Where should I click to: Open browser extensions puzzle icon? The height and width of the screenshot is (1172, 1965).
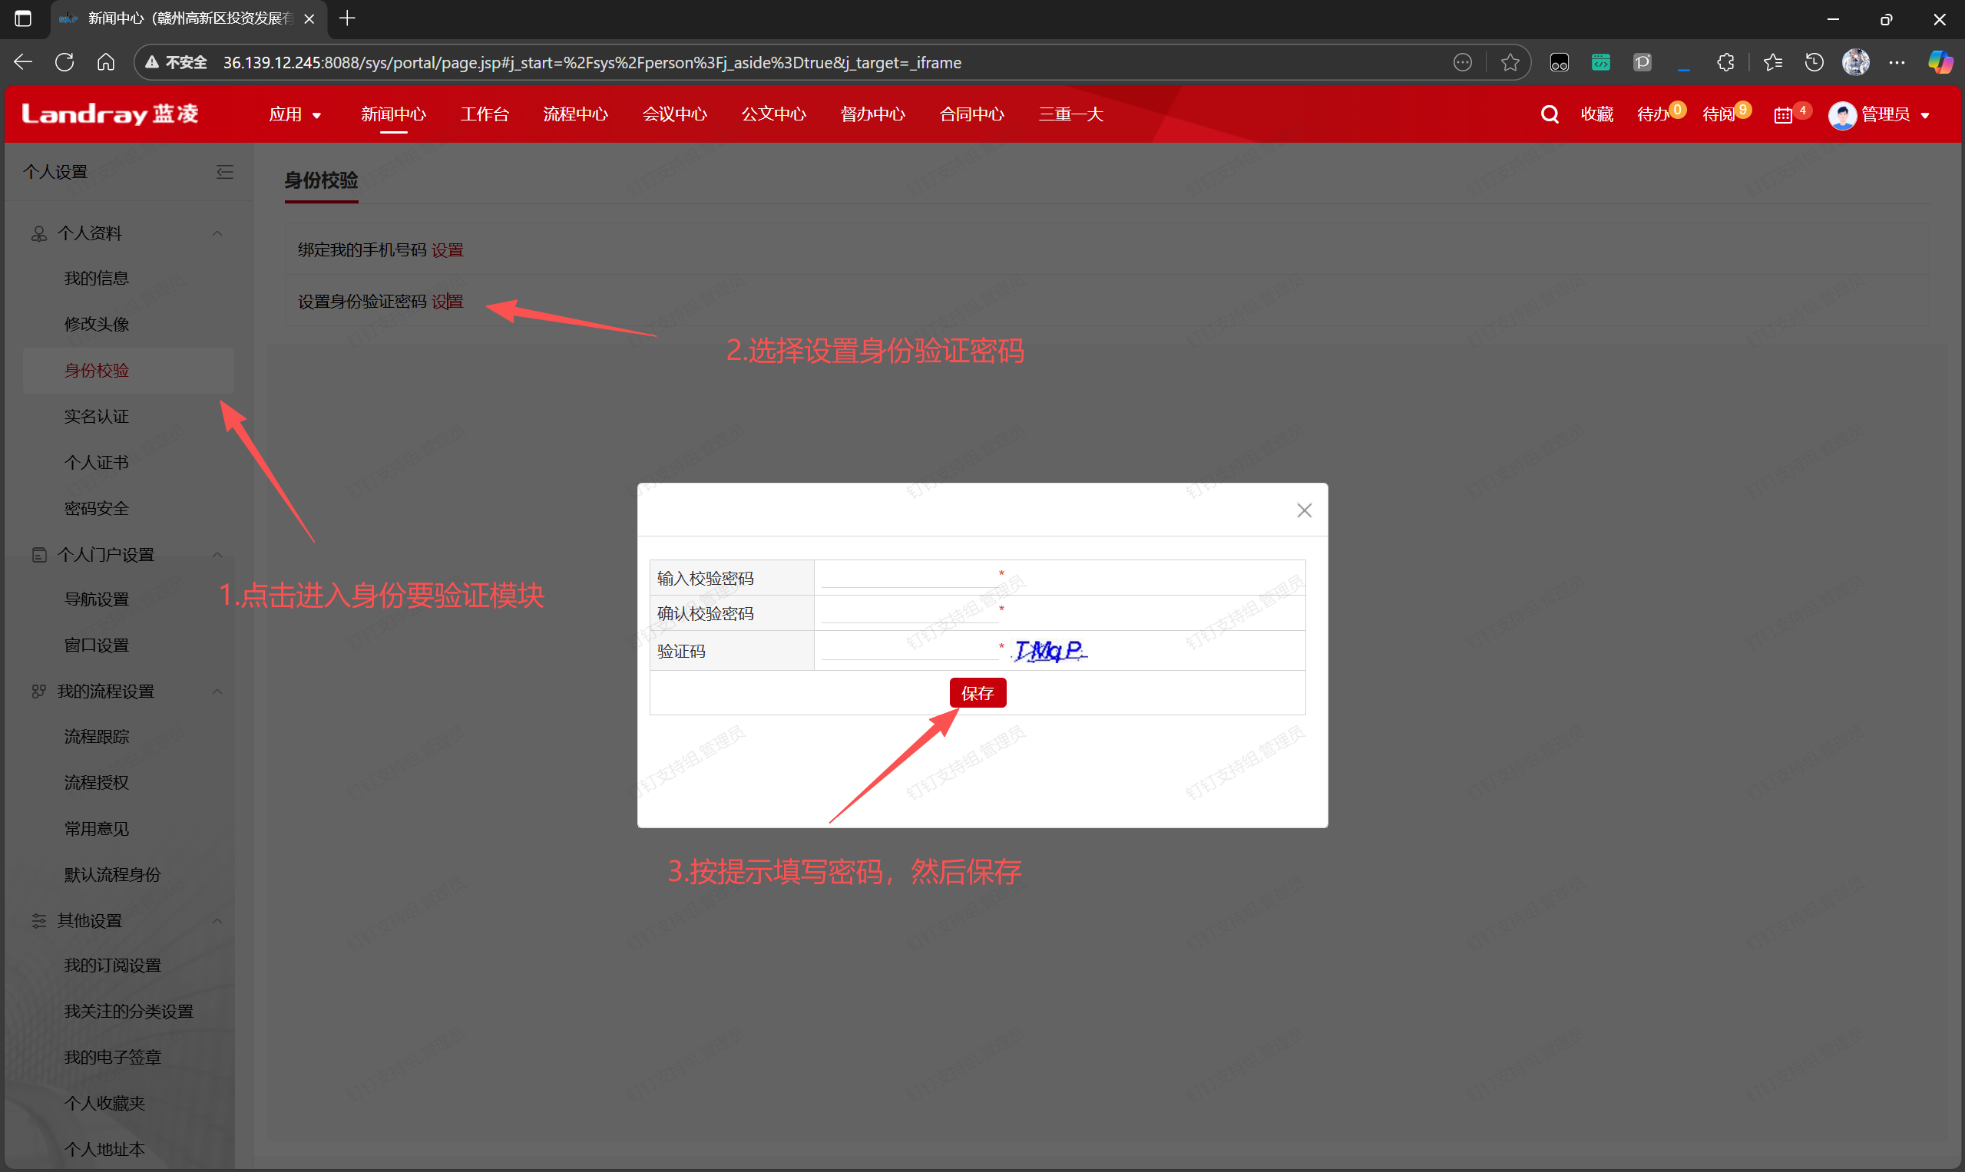[x=1725, y=62]
